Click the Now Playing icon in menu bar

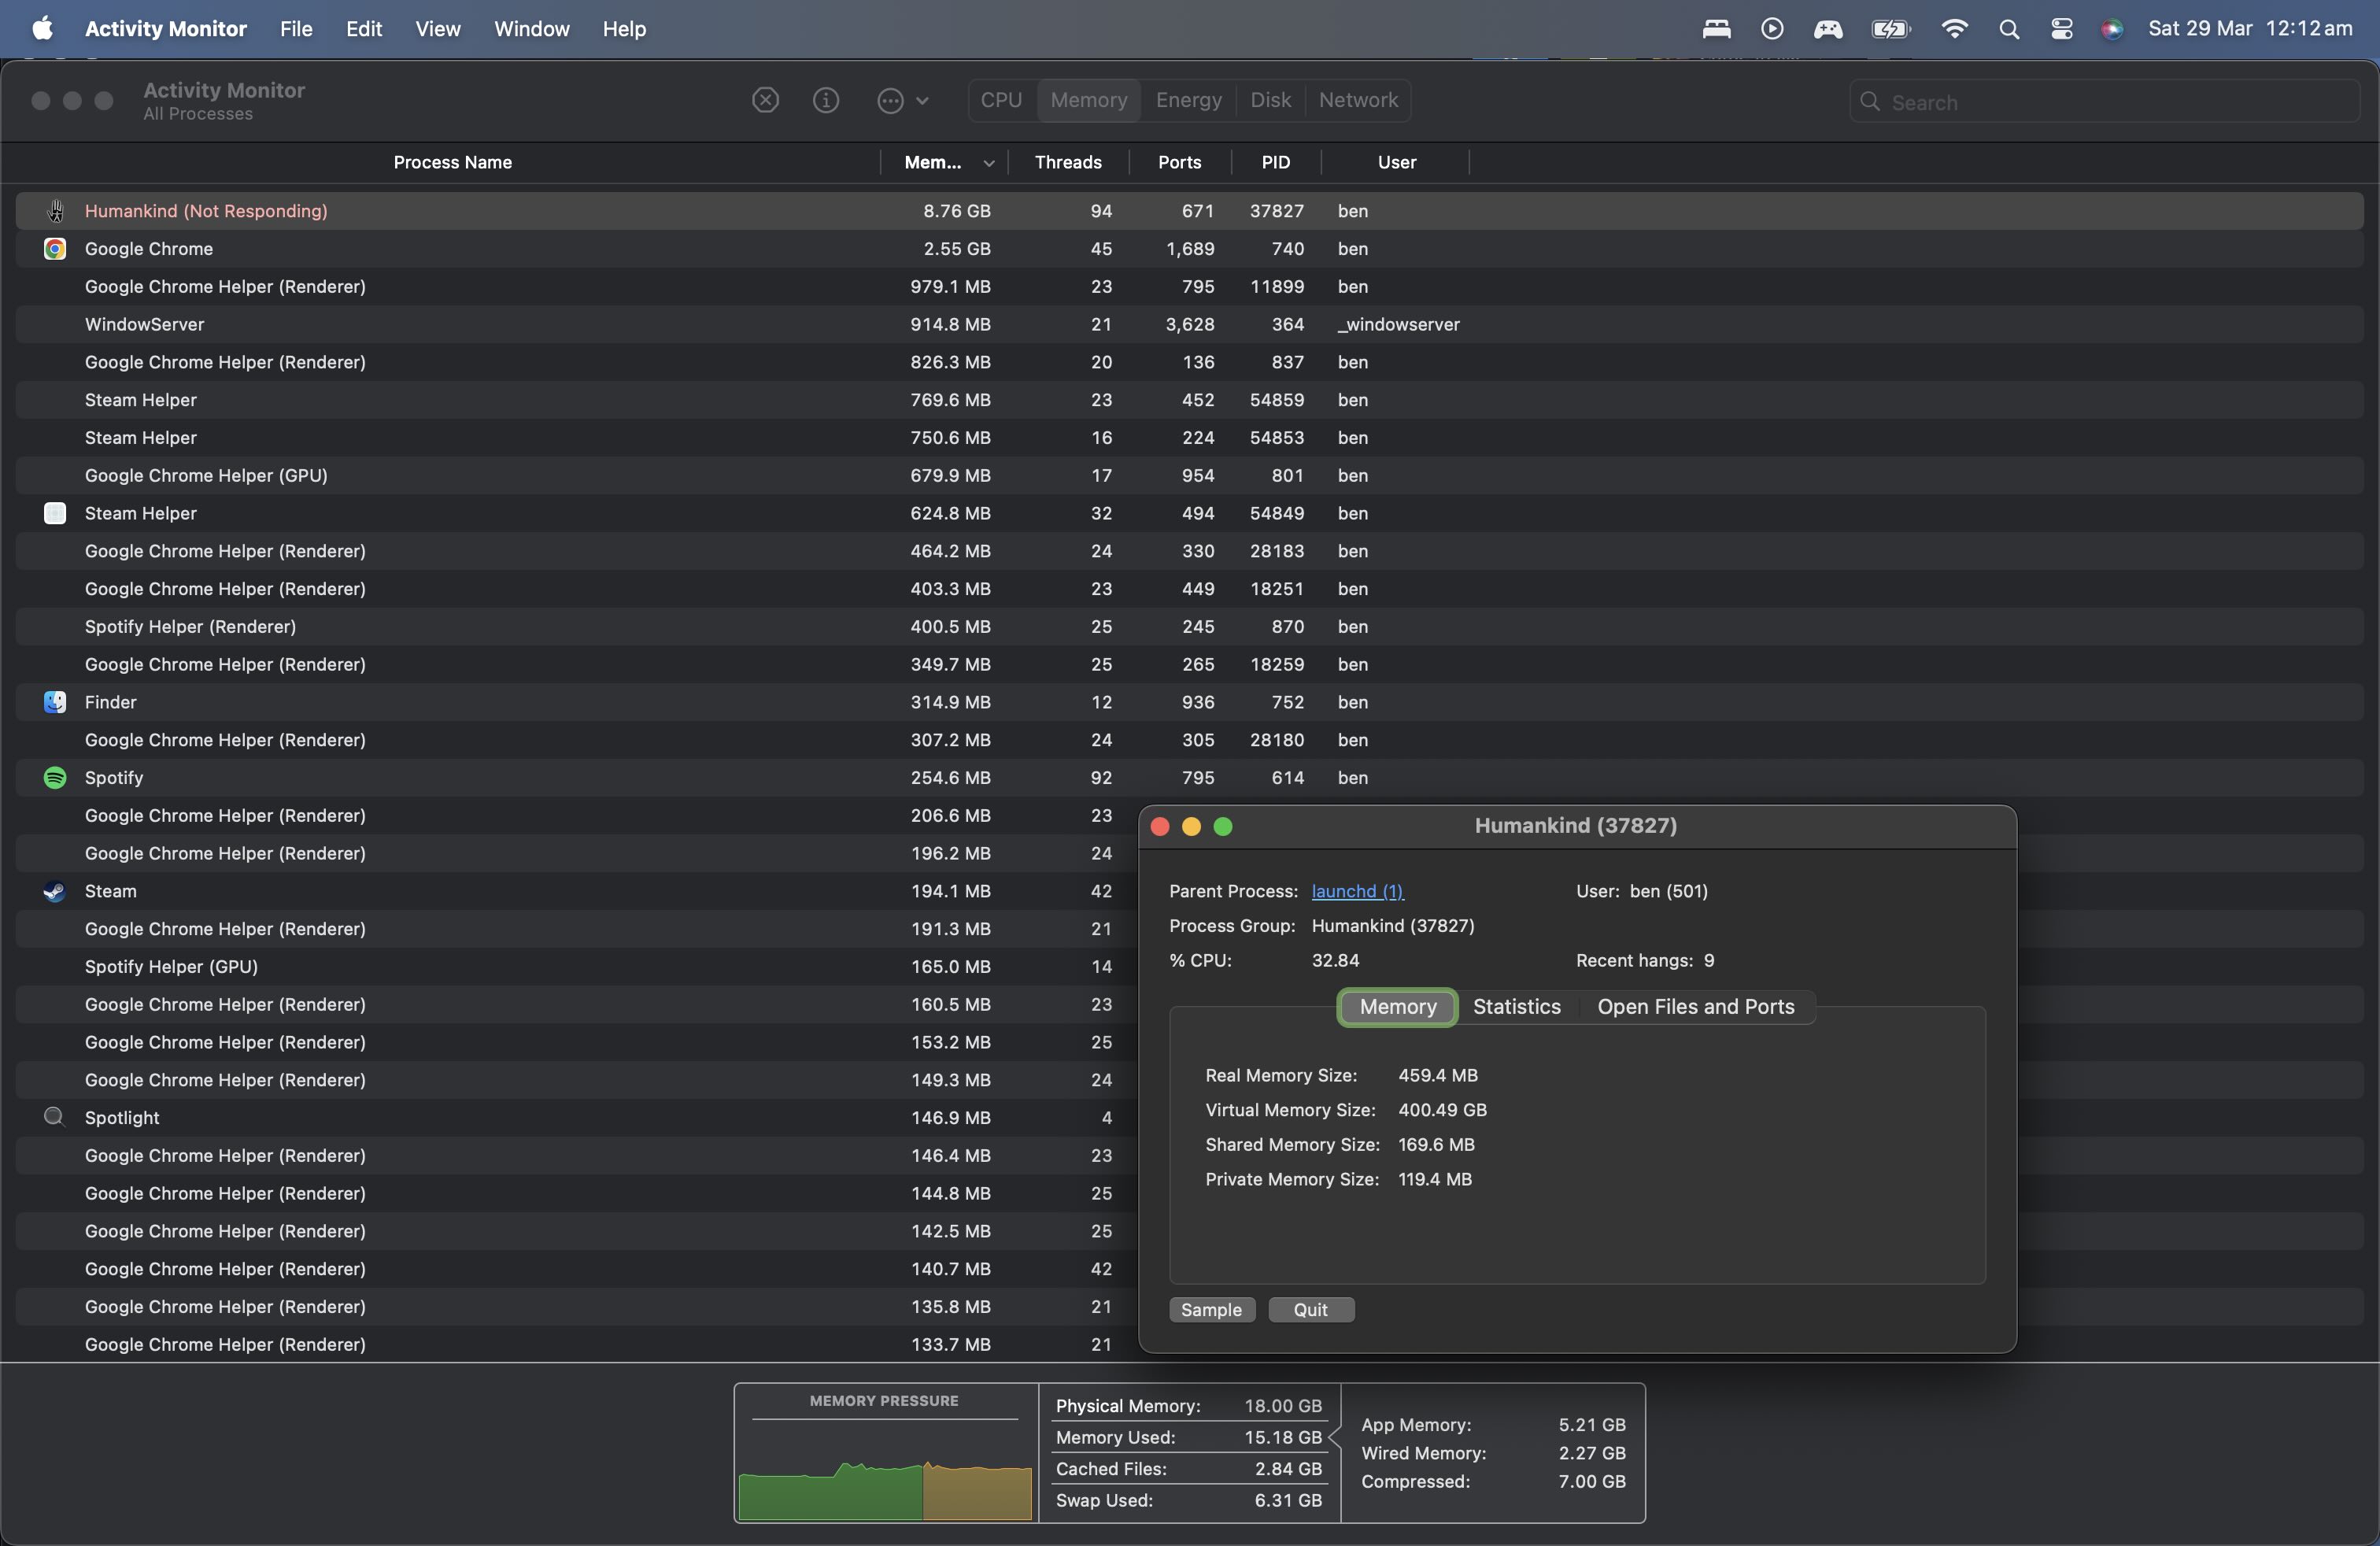pyautogui.click(x=1772, y=28)
